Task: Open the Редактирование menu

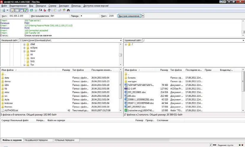Action: click(x=18, y=6)
